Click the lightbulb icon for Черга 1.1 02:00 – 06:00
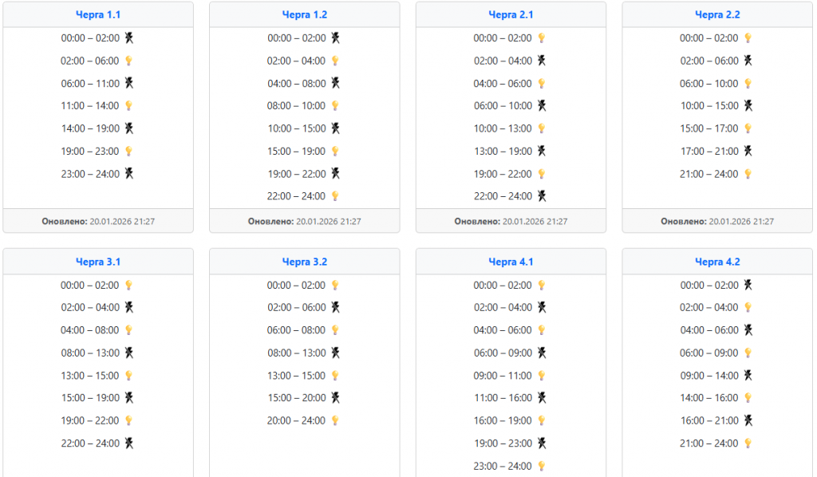This screenshot has width=817, height=477. pos(129,61)
